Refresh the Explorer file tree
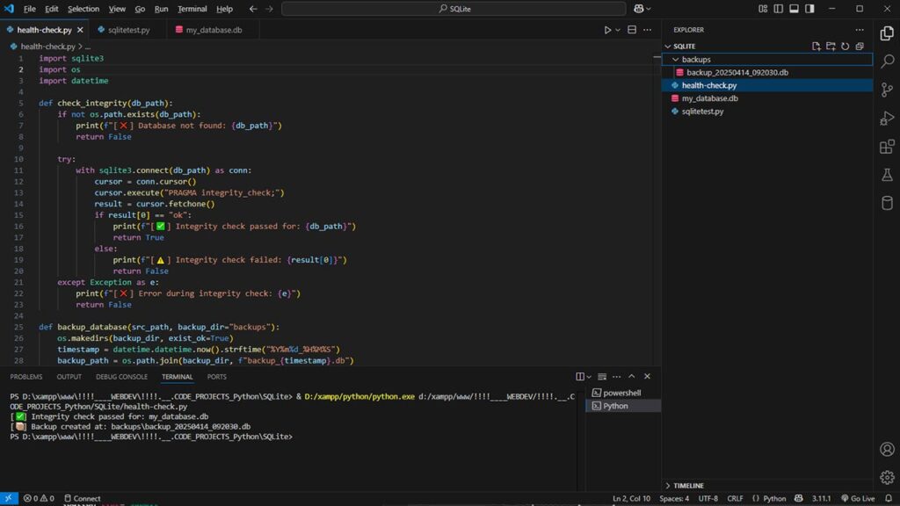 [845, 47]
